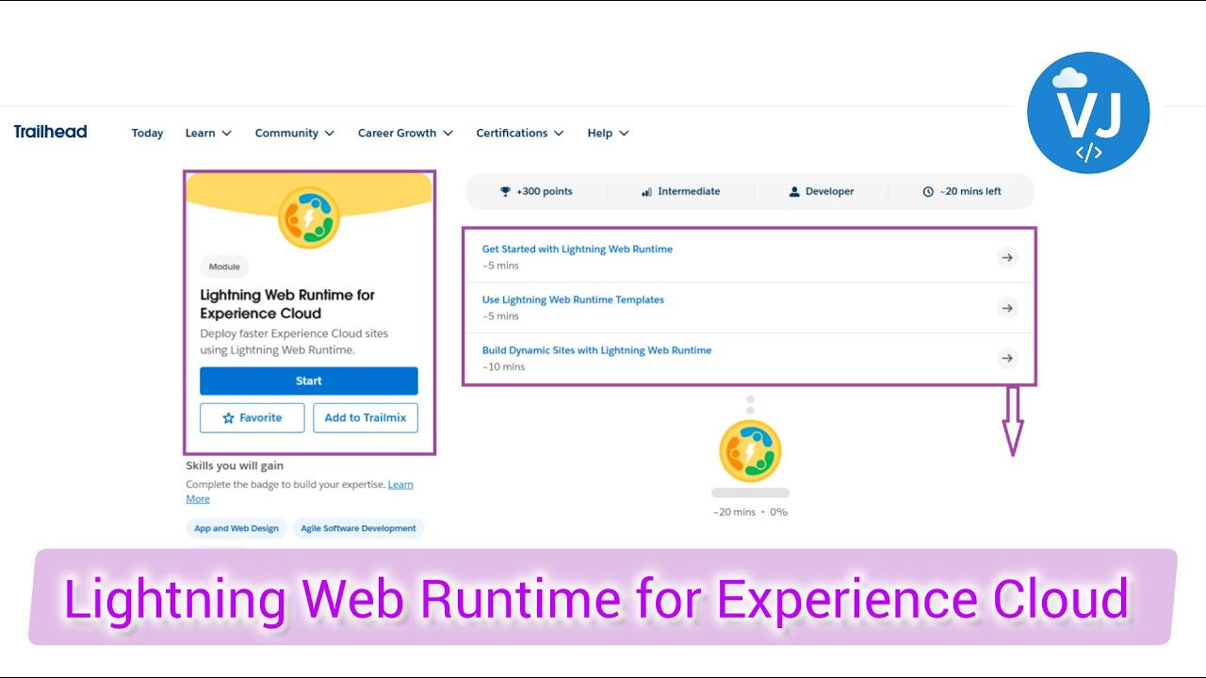This screenshot has width=1206, height=678.
Task: Open Use Lightning Web Runtime Templates unit
Action: click(573, 299)
